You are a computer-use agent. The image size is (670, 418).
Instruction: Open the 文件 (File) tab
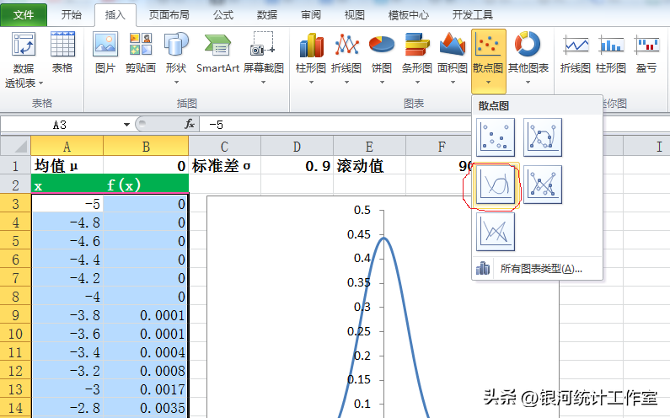coord(24,15)
